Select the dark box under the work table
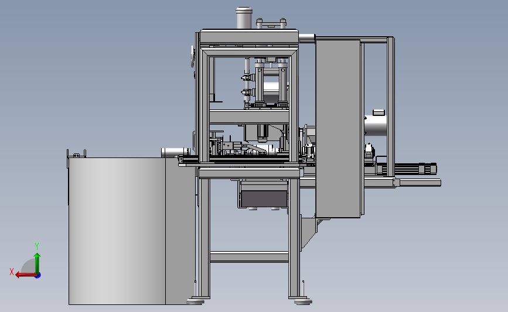Screen dimensions: 508x312 pos(264,198)
